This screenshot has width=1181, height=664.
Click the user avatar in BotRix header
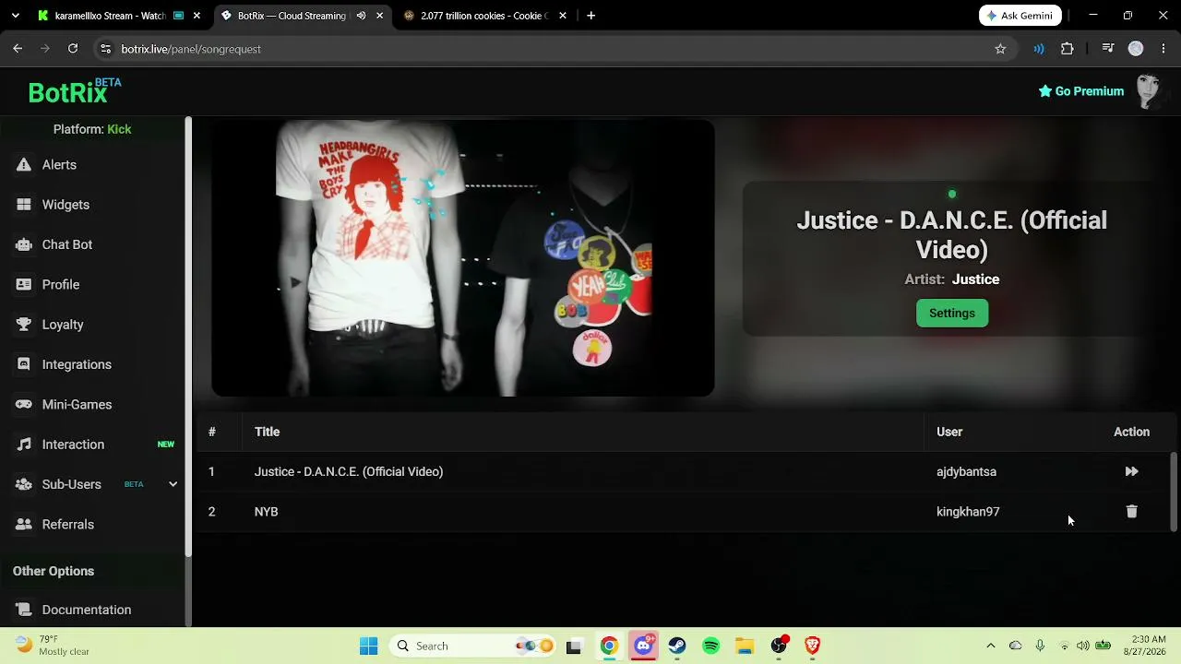(x=1148, y=91)
